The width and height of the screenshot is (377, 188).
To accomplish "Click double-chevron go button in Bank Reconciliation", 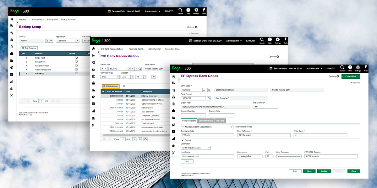I will (x=153, y=77).
